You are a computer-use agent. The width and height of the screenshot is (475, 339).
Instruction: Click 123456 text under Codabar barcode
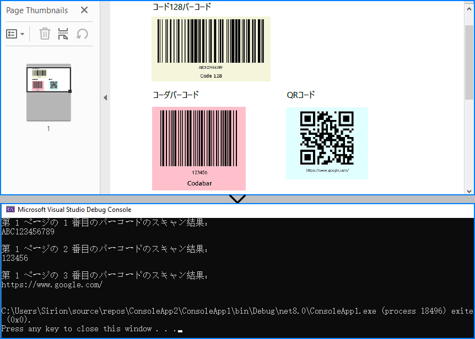199,172
